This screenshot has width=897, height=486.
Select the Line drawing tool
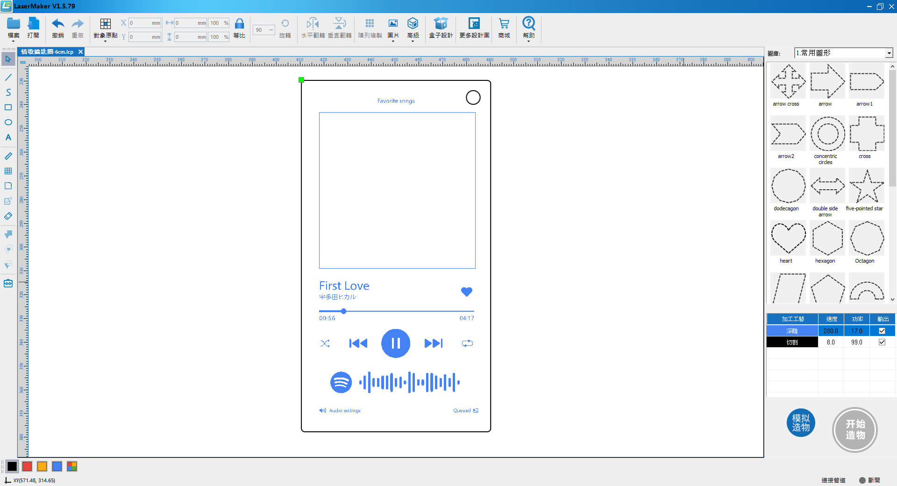8,77
